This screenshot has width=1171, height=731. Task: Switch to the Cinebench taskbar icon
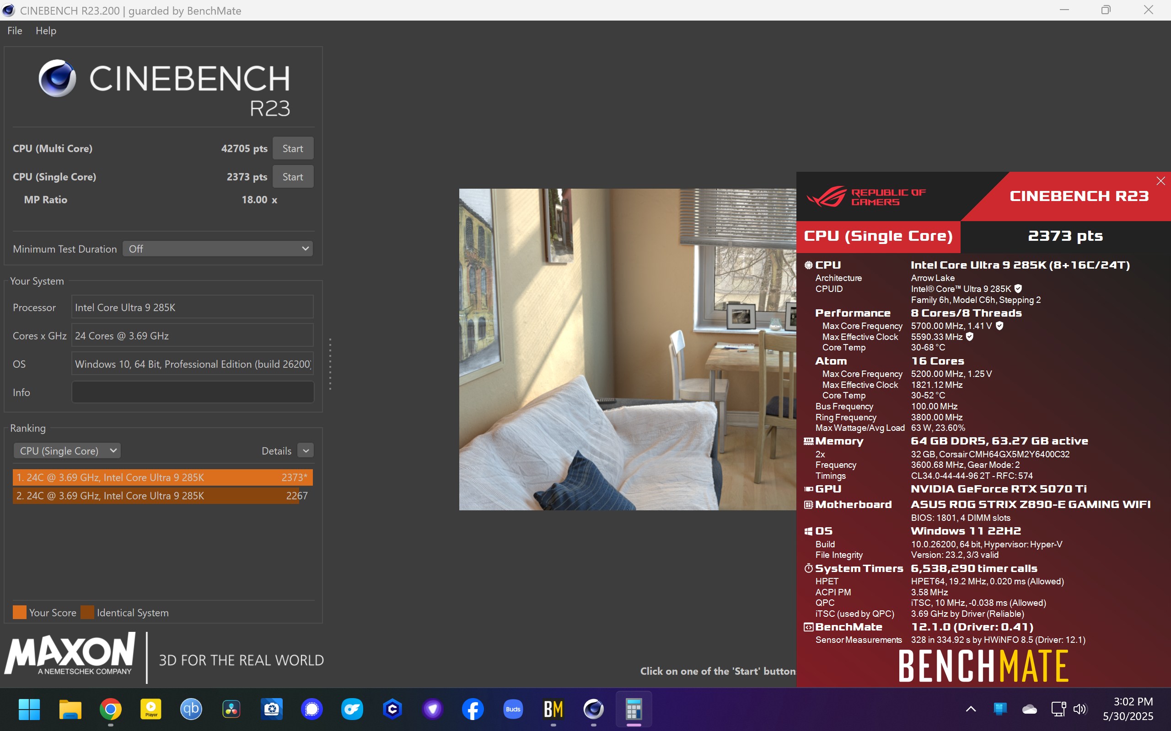click(594, 709)
